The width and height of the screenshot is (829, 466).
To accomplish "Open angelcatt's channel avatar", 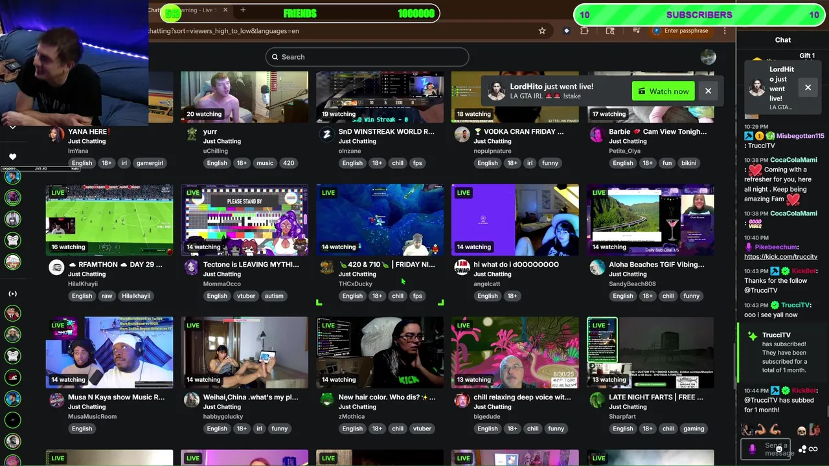I will (x=462, y=267).
